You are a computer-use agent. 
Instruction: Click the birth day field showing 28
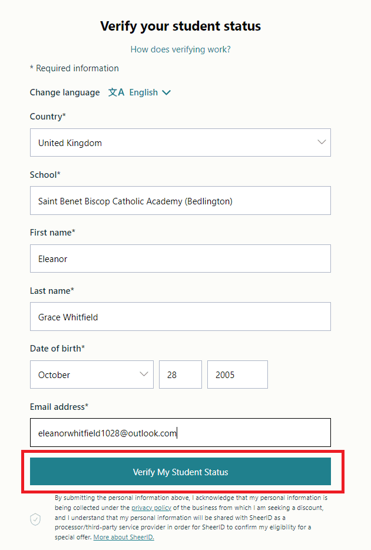coord(180,375)
